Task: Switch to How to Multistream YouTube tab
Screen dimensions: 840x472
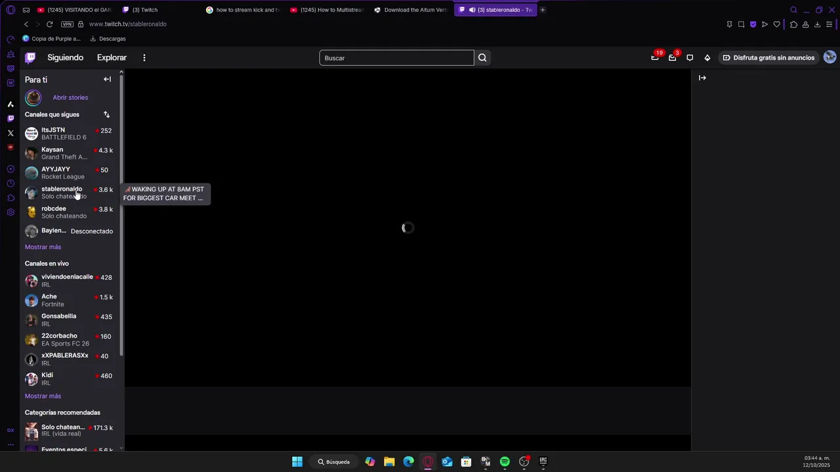Action: coord(326,10)
